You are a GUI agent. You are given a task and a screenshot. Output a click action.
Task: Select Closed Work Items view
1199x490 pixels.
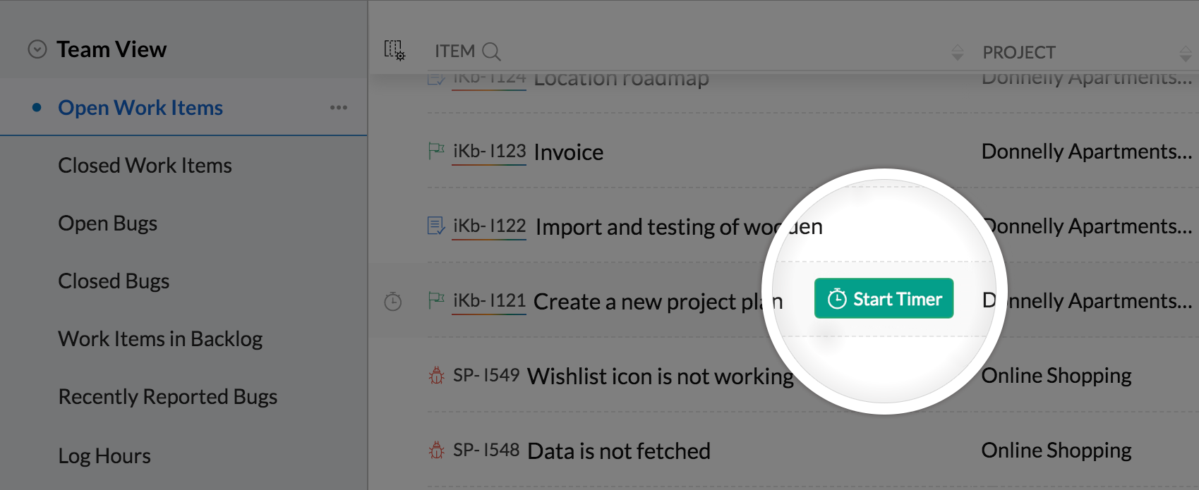tap(145, 166)
